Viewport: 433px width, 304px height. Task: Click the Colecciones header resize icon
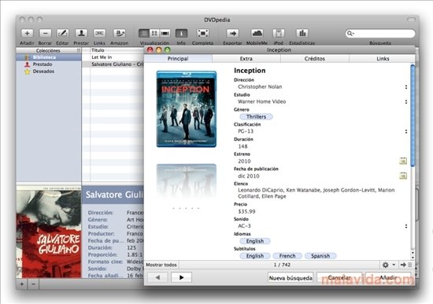click(x=79, y=50)
